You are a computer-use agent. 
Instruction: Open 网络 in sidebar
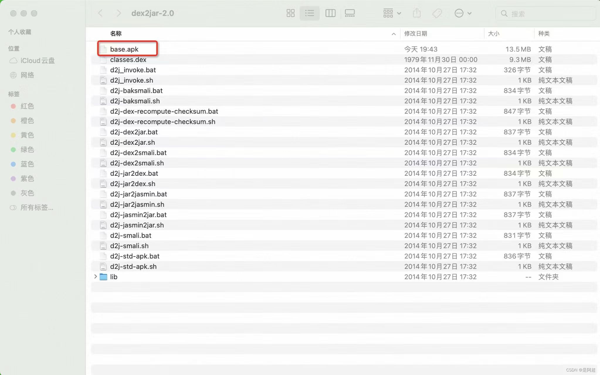(x=22, y=75)
